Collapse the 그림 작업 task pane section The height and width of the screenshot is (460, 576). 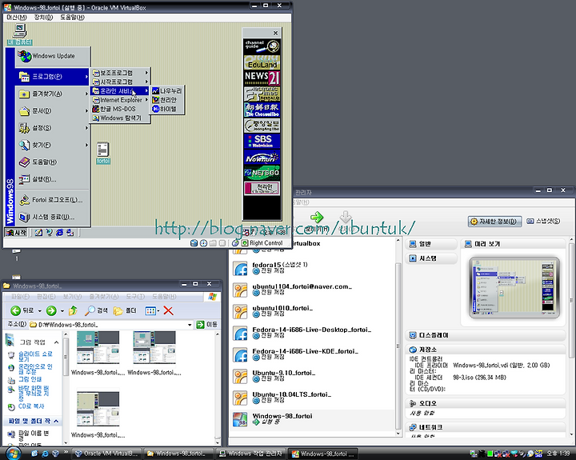[x=57, y=342]
